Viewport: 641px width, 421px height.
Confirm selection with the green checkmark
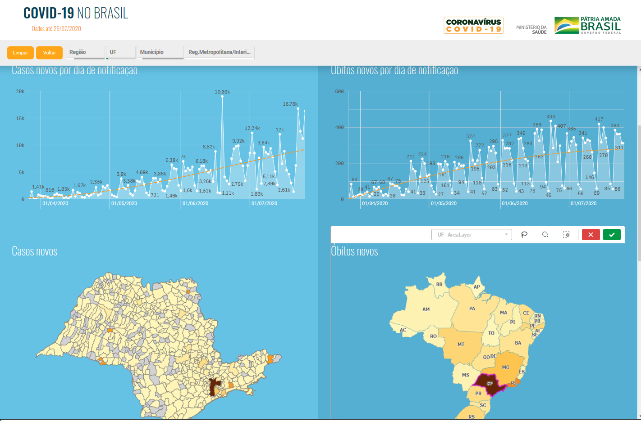(612, 234)
